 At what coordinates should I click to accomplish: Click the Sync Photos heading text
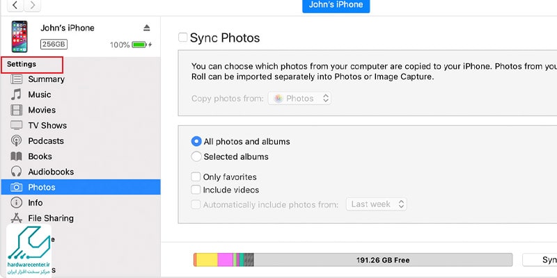tap(225, 38)
